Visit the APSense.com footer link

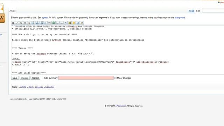pyautogui.click(x=121, y=106)
